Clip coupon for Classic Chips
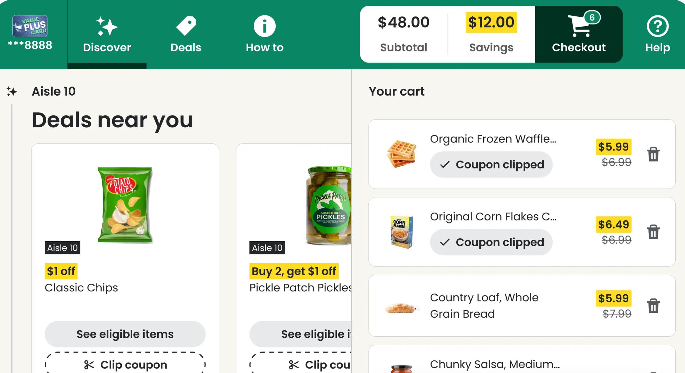This screenshot has width=685, height=373. (125, 363)
